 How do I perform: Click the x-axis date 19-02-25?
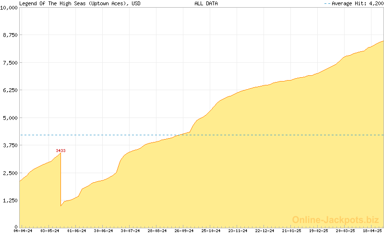tap(319, 231)
